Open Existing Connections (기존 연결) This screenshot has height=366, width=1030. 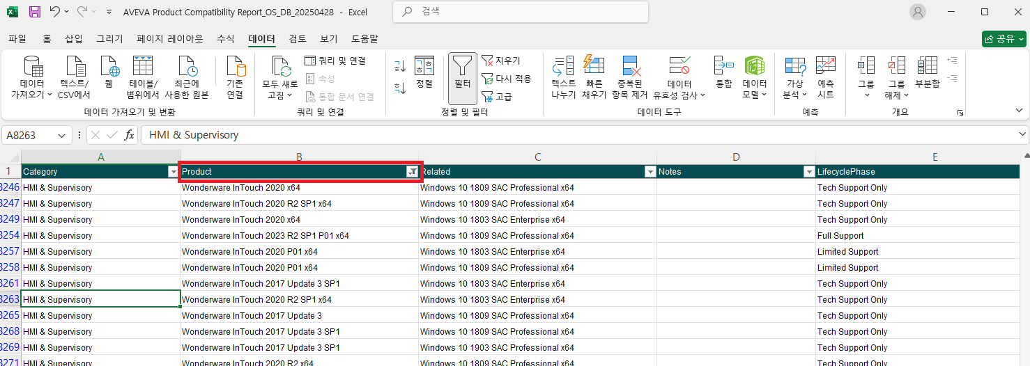(x=236, y=77)
